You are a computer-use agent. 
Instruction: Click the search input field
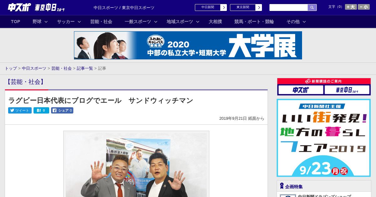289,8
